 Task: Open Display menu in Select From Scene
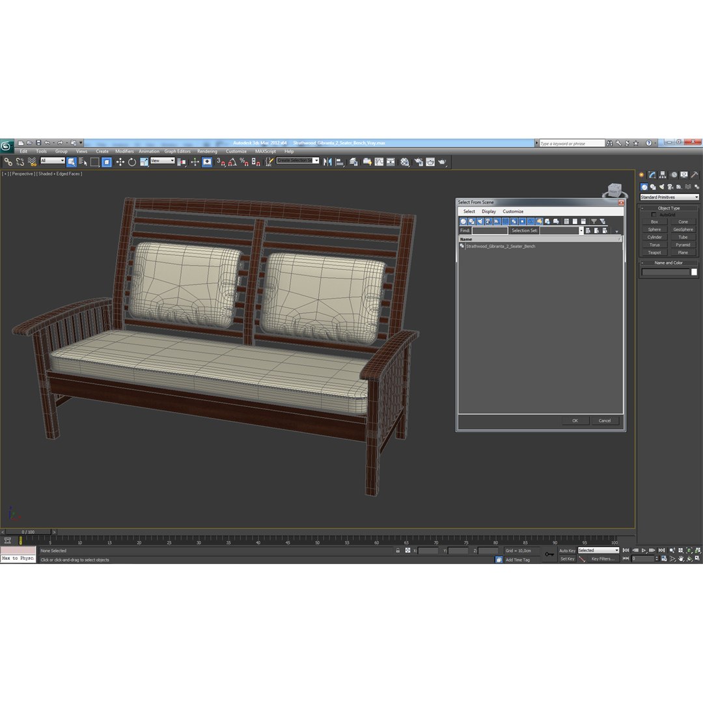(x=489, y=211)
